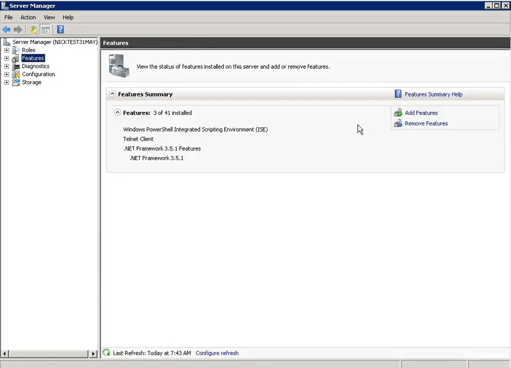
Task: Click the tree pane horizontal scrollbar track
Action: pos(49,354)
